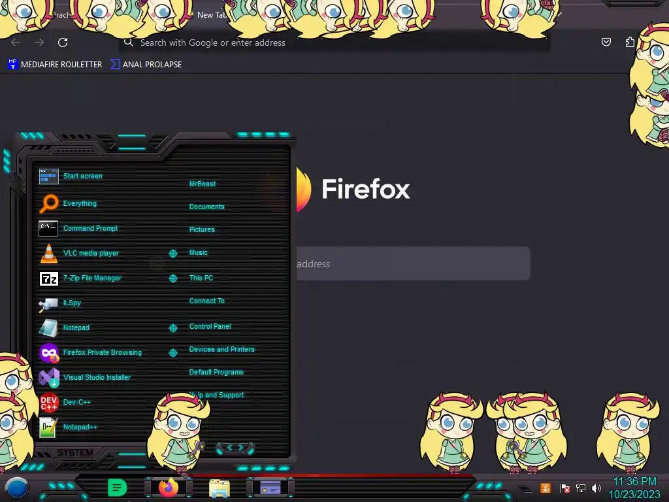Screen dimensions: 669x502
Task: Open Pictures in start menu
Action: [x=202, y=229]
